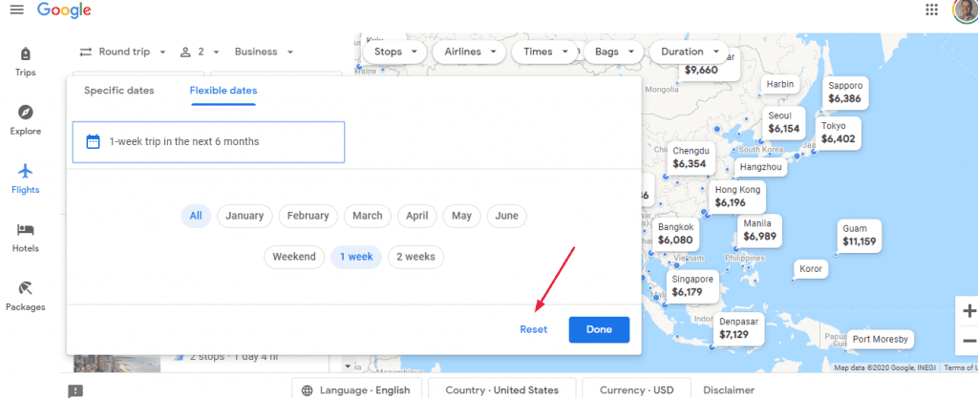Click the globe icon beside Language
This screenshot has height=398, width=978.
(307, 390)
